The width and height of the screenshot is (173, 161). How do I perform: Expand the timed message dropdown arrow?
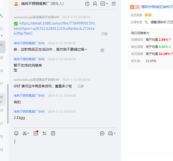[x=115, y=133]
